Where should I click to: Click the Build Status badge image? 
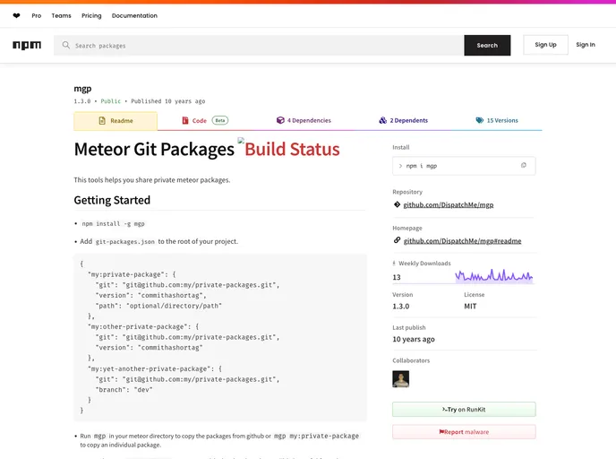point(288,149)
